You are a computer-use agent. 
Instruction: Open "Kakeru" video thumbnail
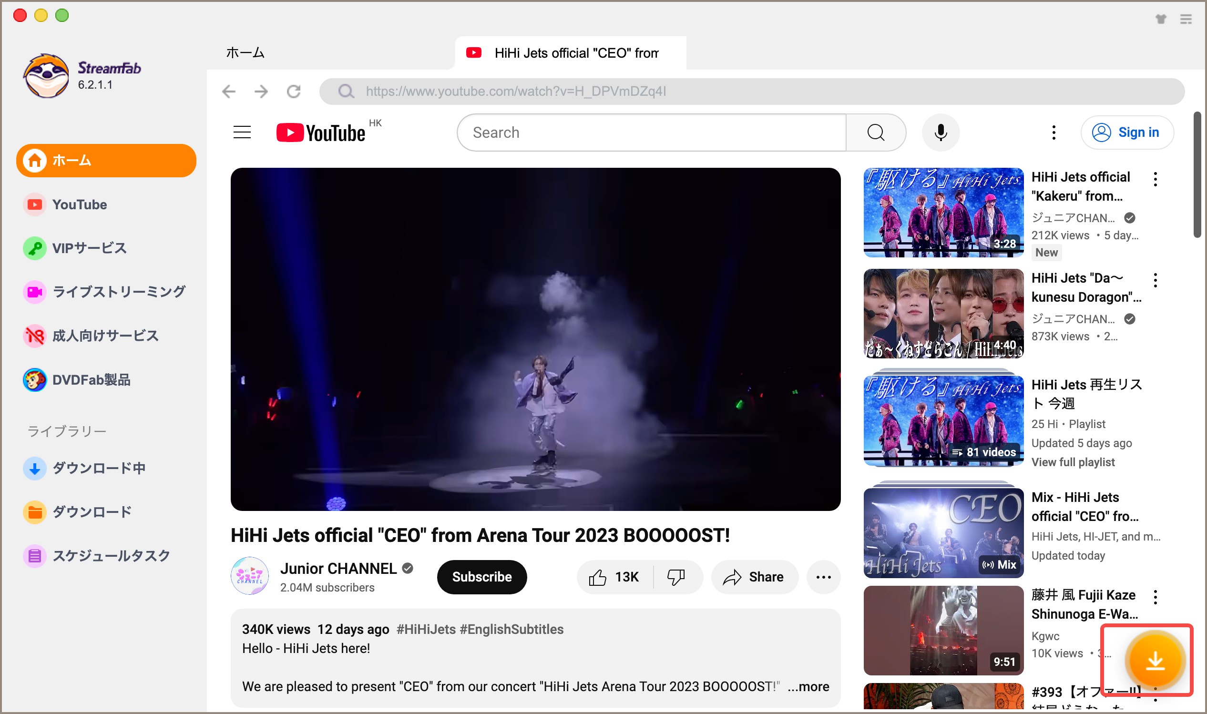943,212
